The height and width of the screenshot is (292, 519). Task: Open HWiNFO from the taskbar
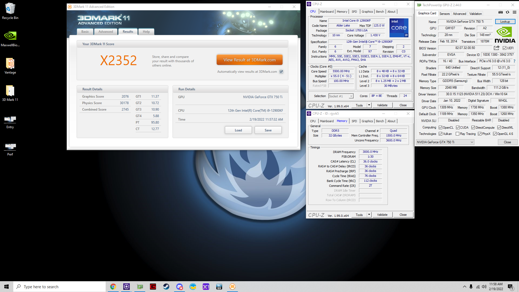(219, 287)
